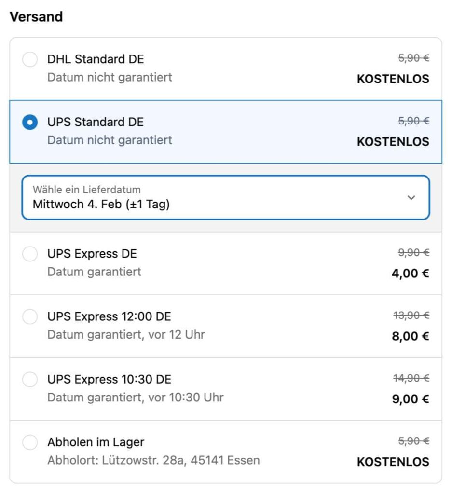The height and width of the screenshot is (494, 452).
Task: Click the Versand section heading
Action: [x=36, y=17]
